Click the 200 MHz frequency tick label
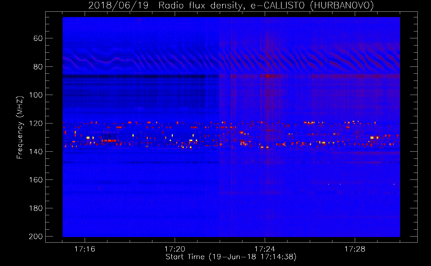The height and width of the screenshot is (266, 431). (x=36, y=236)
